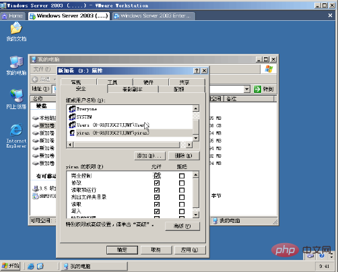
Task: Open Back button dropdown arrow in toolbar
Action: pyautogui.click(x=55, y=79)
